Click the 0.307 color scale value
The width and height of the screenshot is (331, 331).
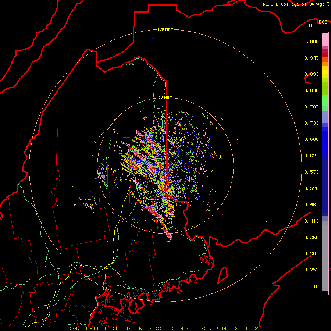click(312, 253)
